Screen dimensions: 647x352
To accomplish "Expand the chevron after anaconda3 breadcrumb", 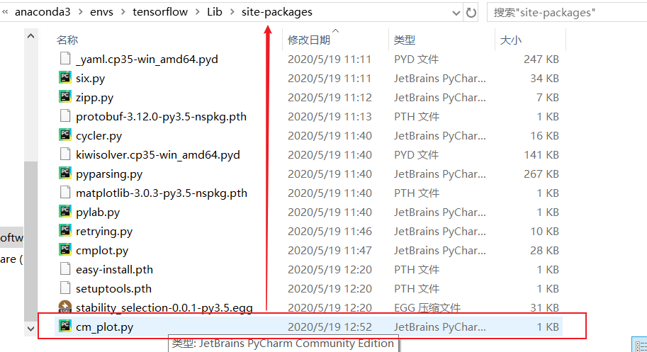I will click(80, 12).
